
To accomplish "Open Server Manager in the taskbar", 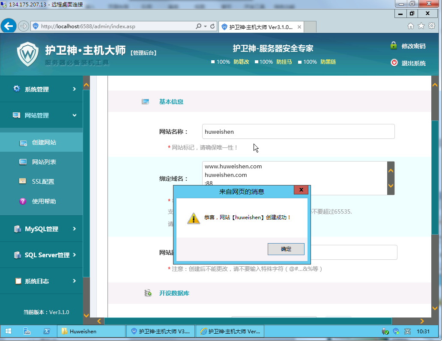I will tap(27, 332).
